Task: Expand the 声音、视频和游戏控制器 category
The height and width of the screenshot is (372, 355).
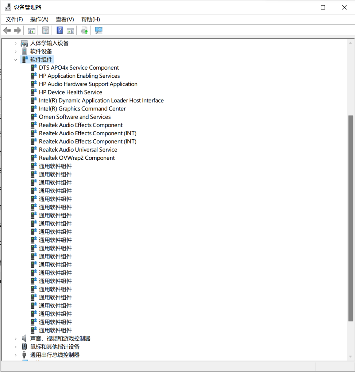Action: [15, 338]
